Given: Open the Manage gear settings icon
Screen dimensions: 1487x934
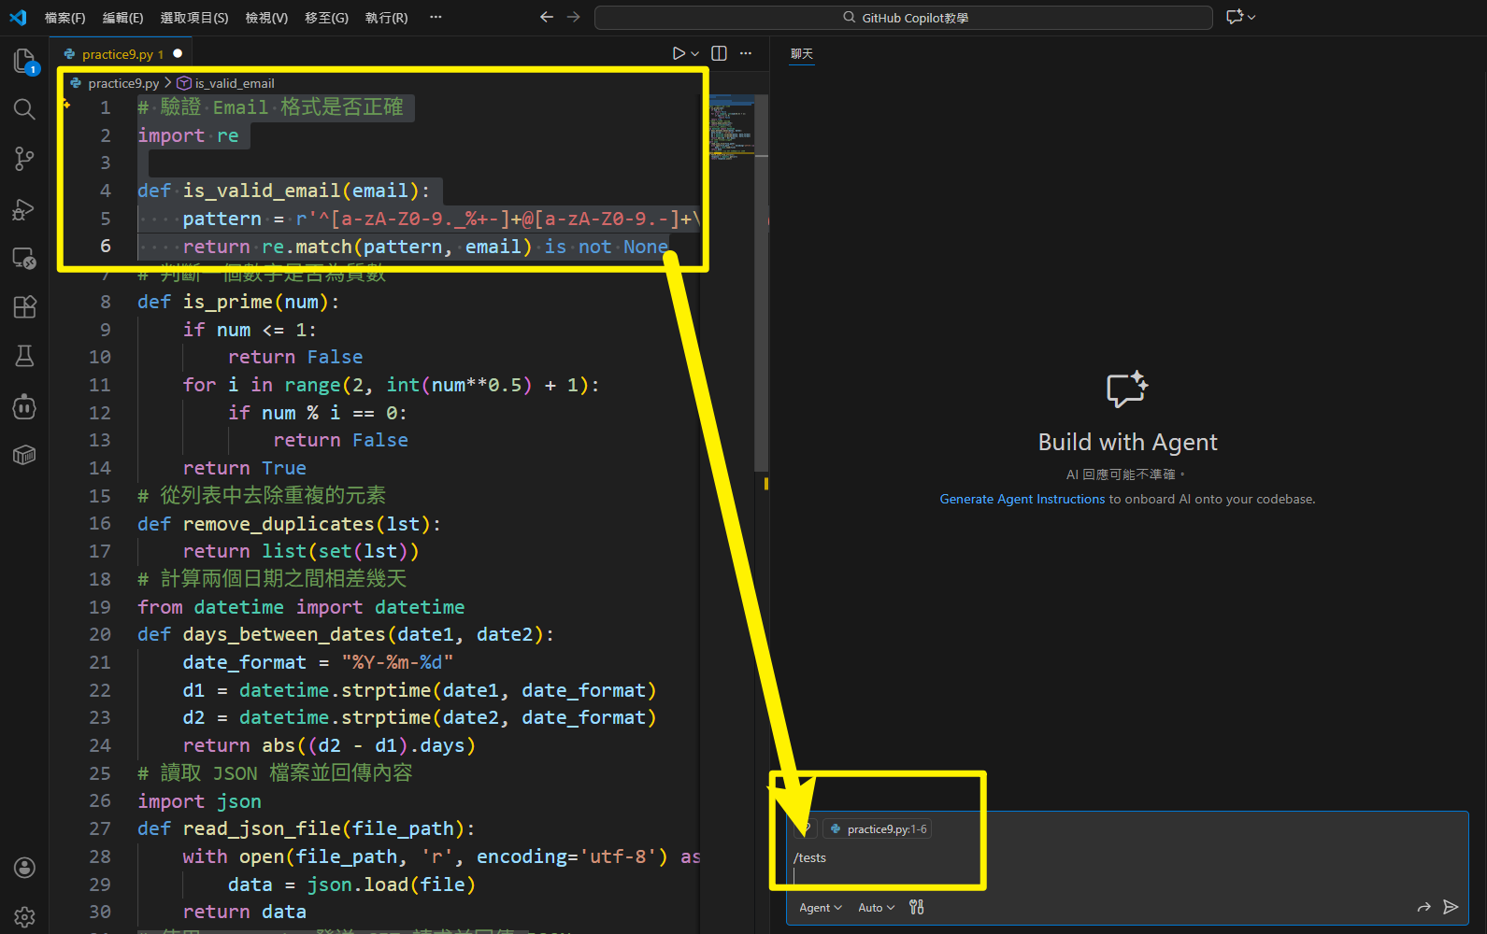Looking at the screenshot, I should 24,917.
